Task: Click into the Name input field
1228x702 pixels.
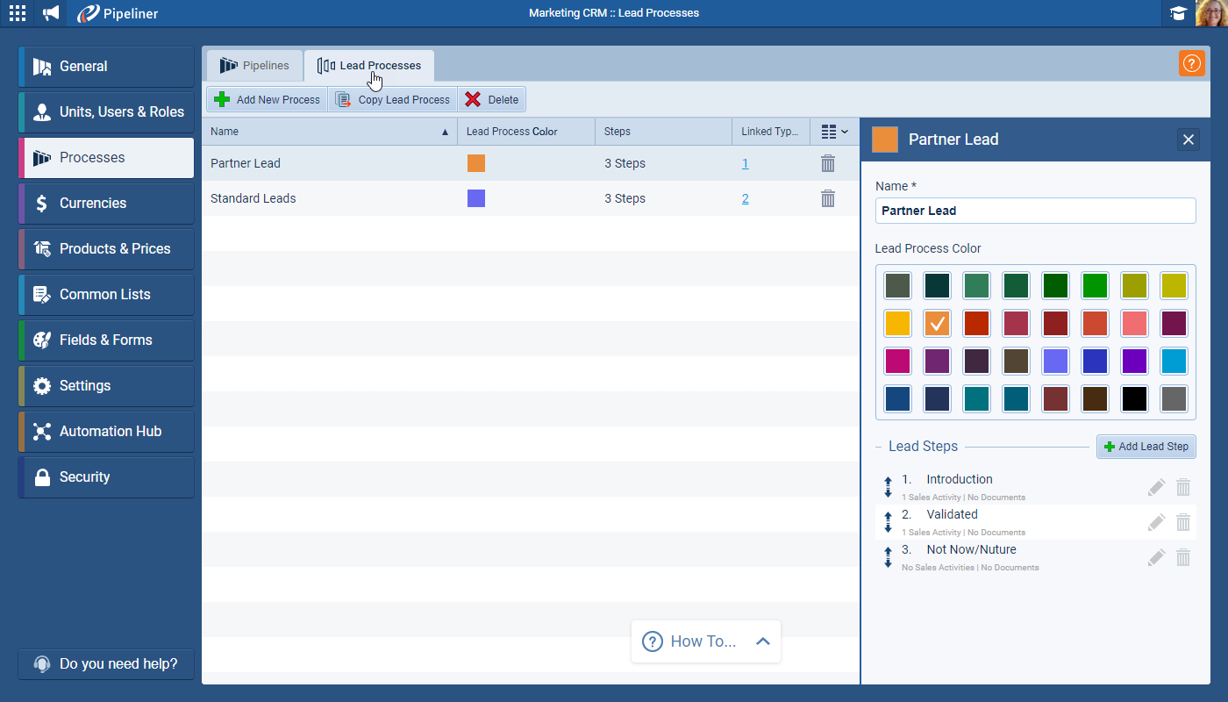Action: [x=1035, y=211]
